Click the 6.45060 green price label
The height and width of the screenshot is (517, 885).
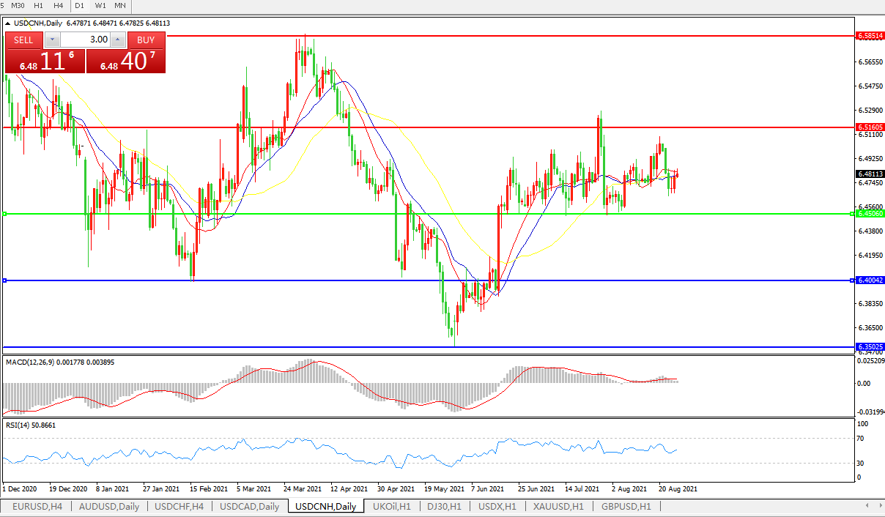(x=870, y=214)
